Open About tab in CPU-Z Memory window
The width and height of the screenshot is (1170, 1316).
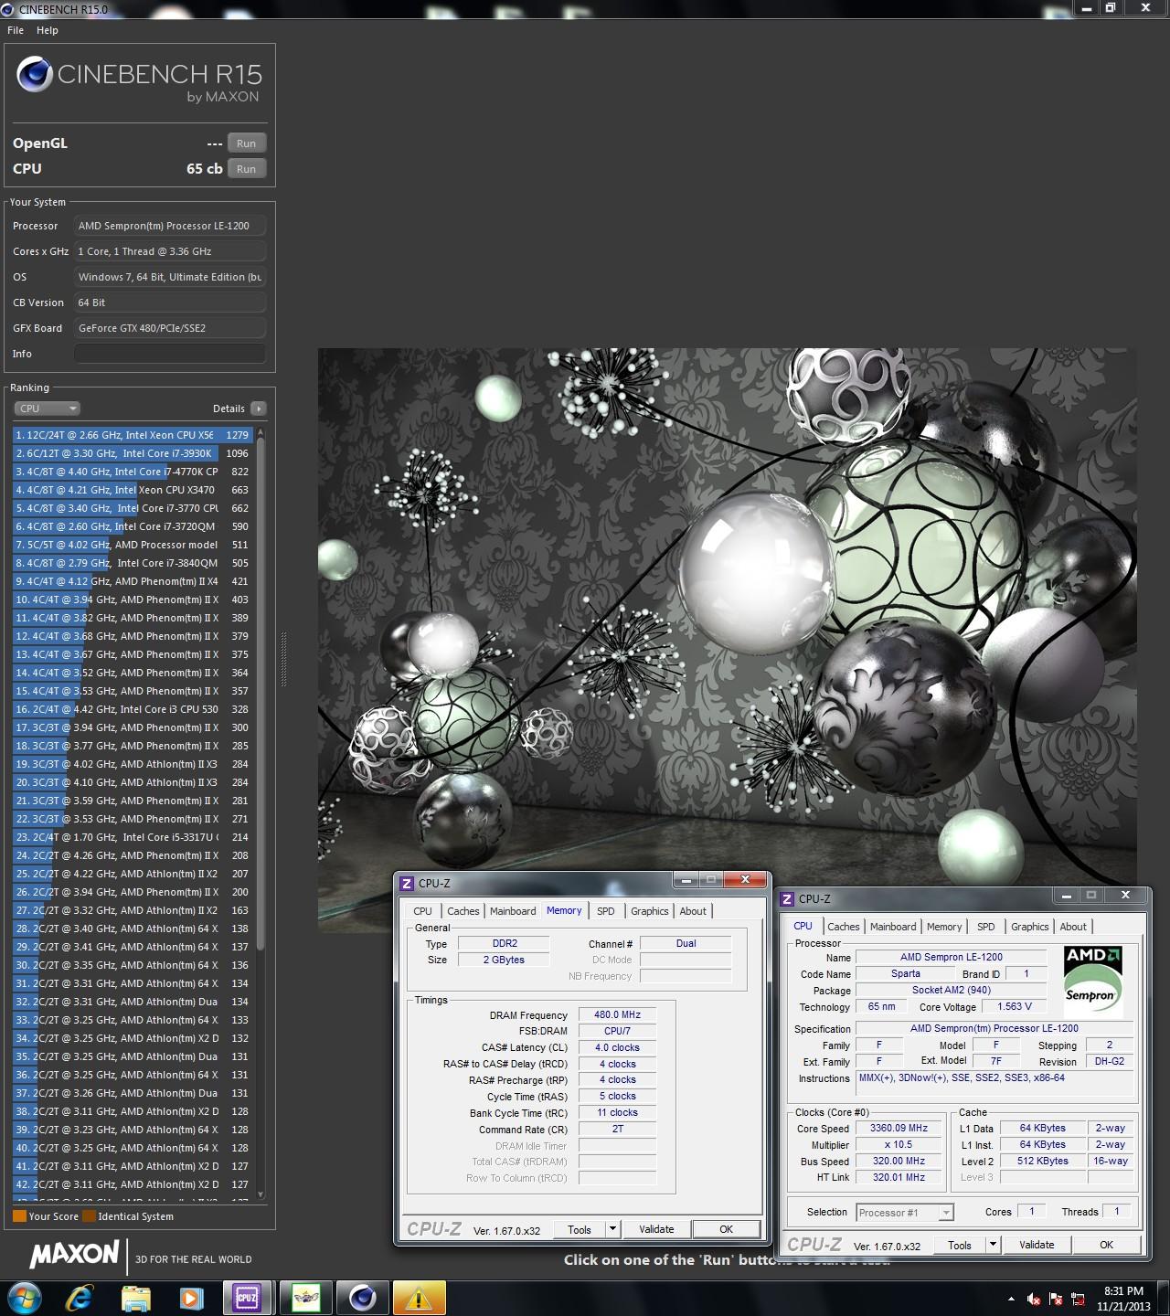pyautogui.click(x=693, y=911)
